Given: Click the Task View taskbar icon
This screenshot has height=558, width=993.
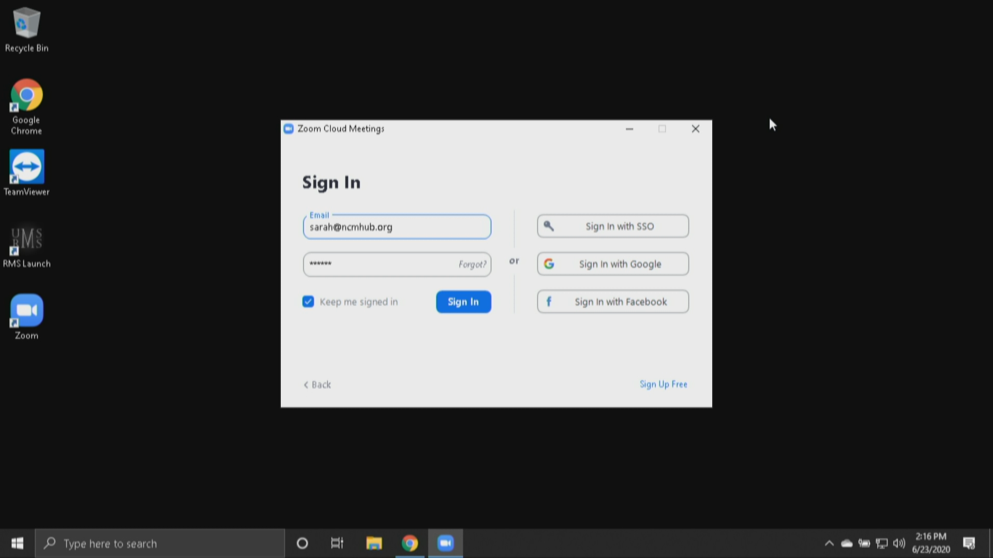Looking at the screenshot, I should tap(337, 544).
